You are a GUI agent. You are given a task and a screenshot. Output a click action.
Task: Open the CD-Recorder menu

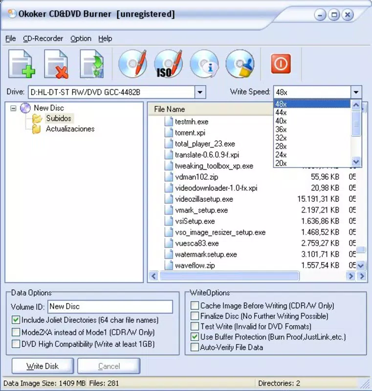point(43,39)
